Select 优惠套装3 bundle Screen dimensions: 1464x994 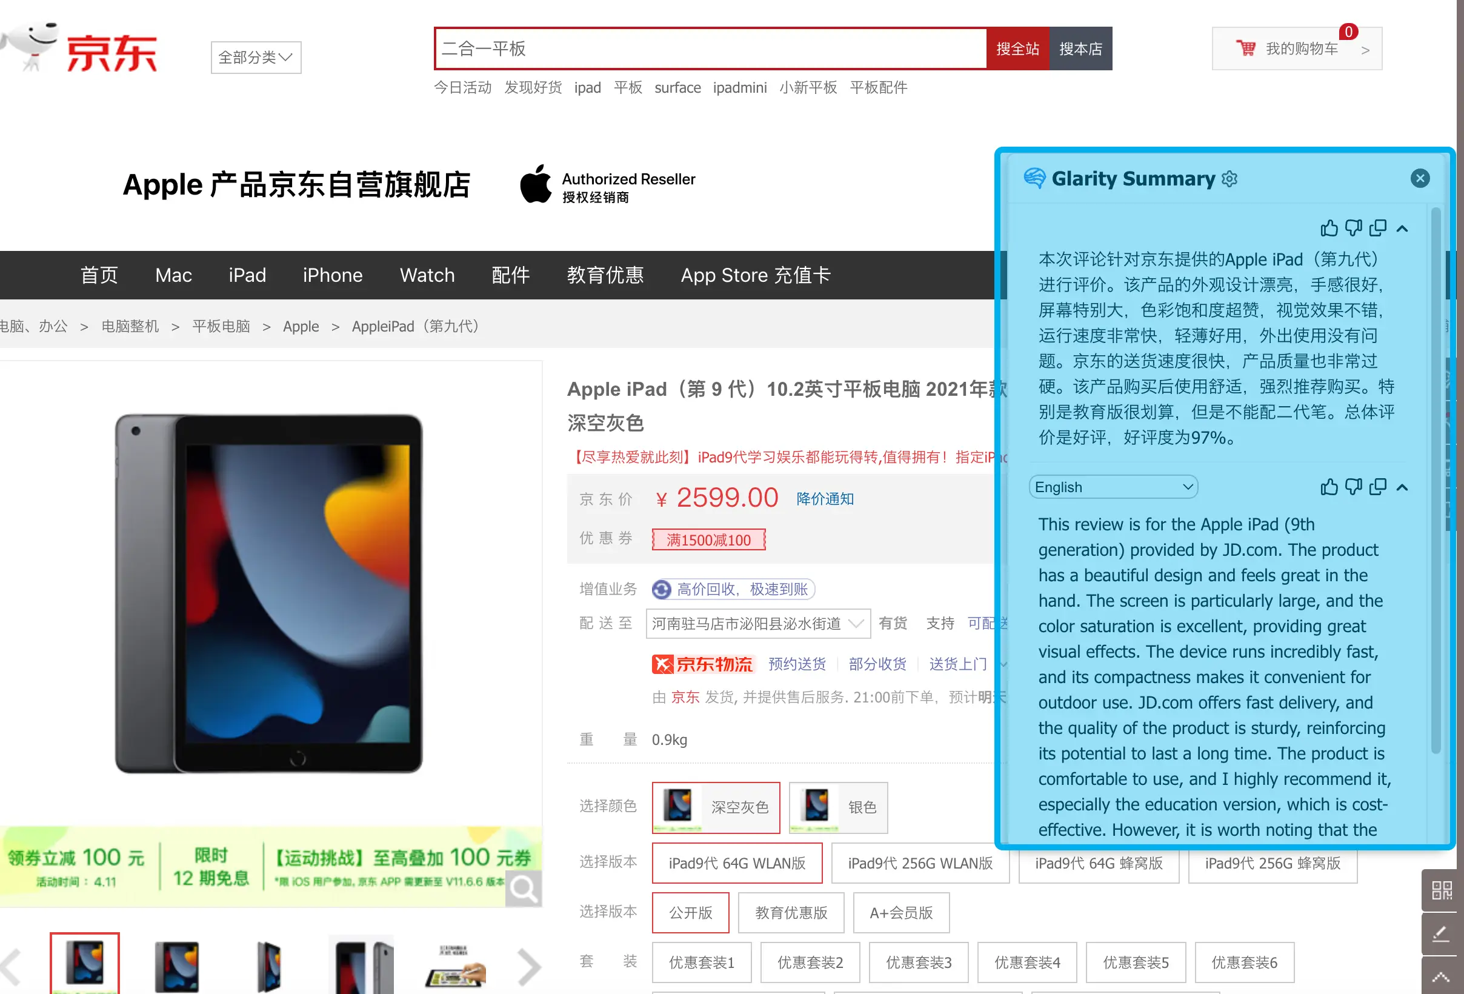coord(919,962)
